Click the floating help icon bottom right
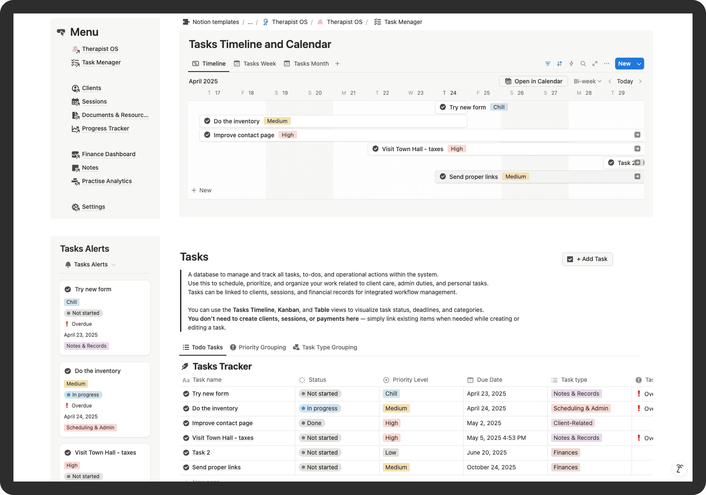This screenshot has width=706, height=495. point(679,468)
